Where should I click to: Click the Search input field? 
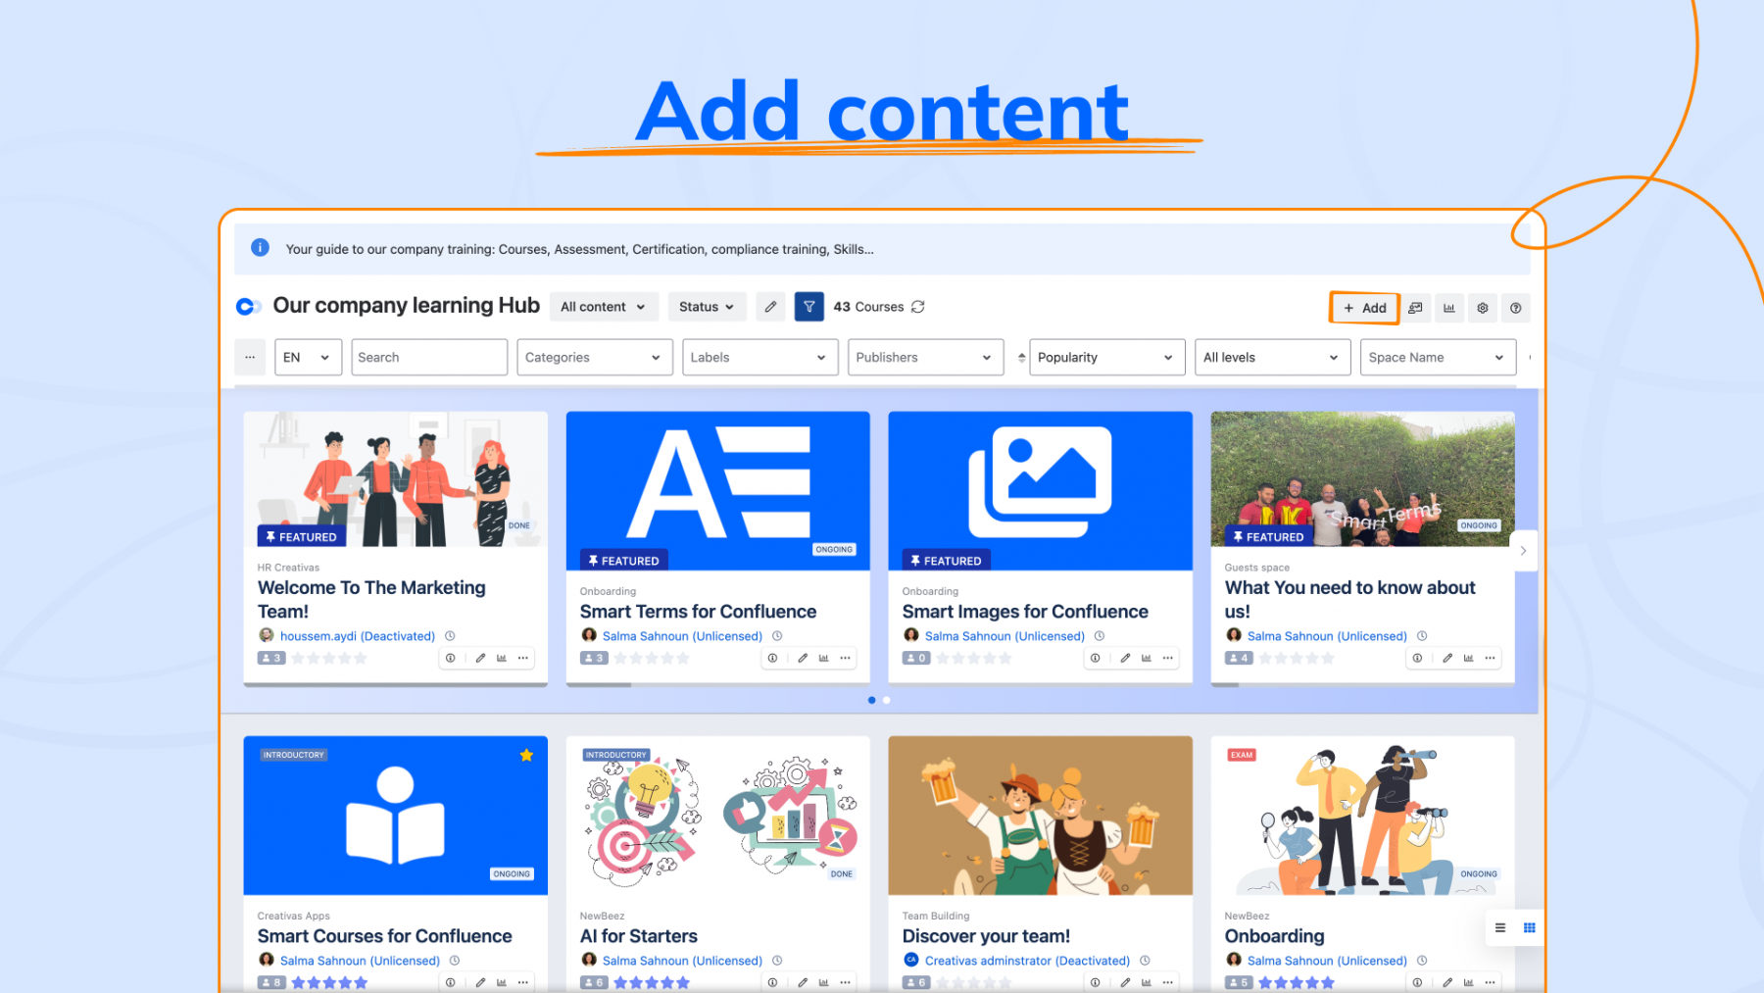pos(428,358)
